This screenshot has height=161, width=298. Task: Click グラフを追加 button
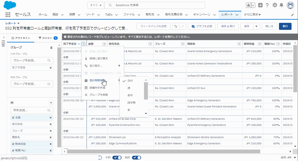point(202,26)
